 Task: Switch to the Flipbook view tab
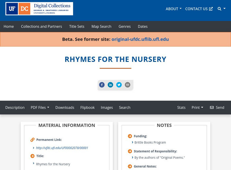tap(87, 108)
